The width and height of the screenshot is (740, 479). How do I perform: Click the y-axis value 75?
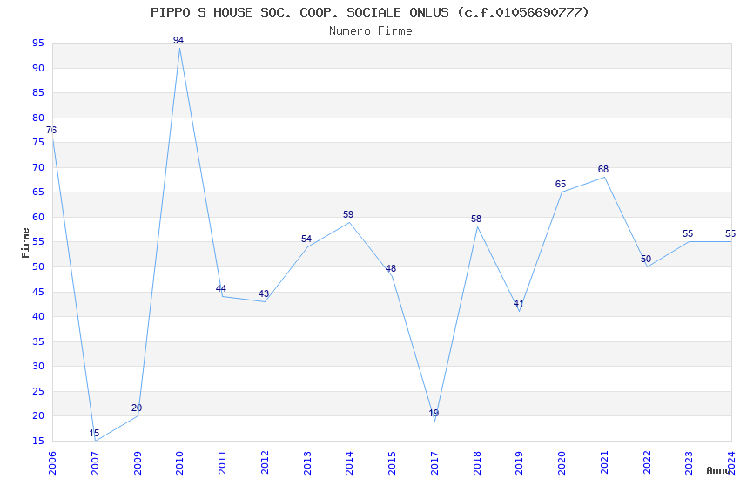pos(38,142)
